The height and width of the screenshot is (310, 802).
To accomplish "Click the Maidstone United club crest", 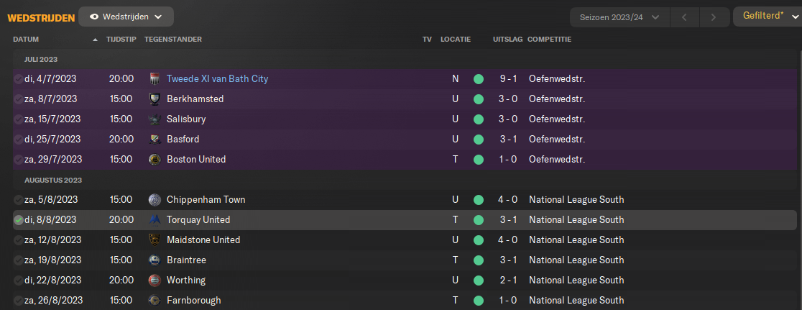I will point(155,240).
